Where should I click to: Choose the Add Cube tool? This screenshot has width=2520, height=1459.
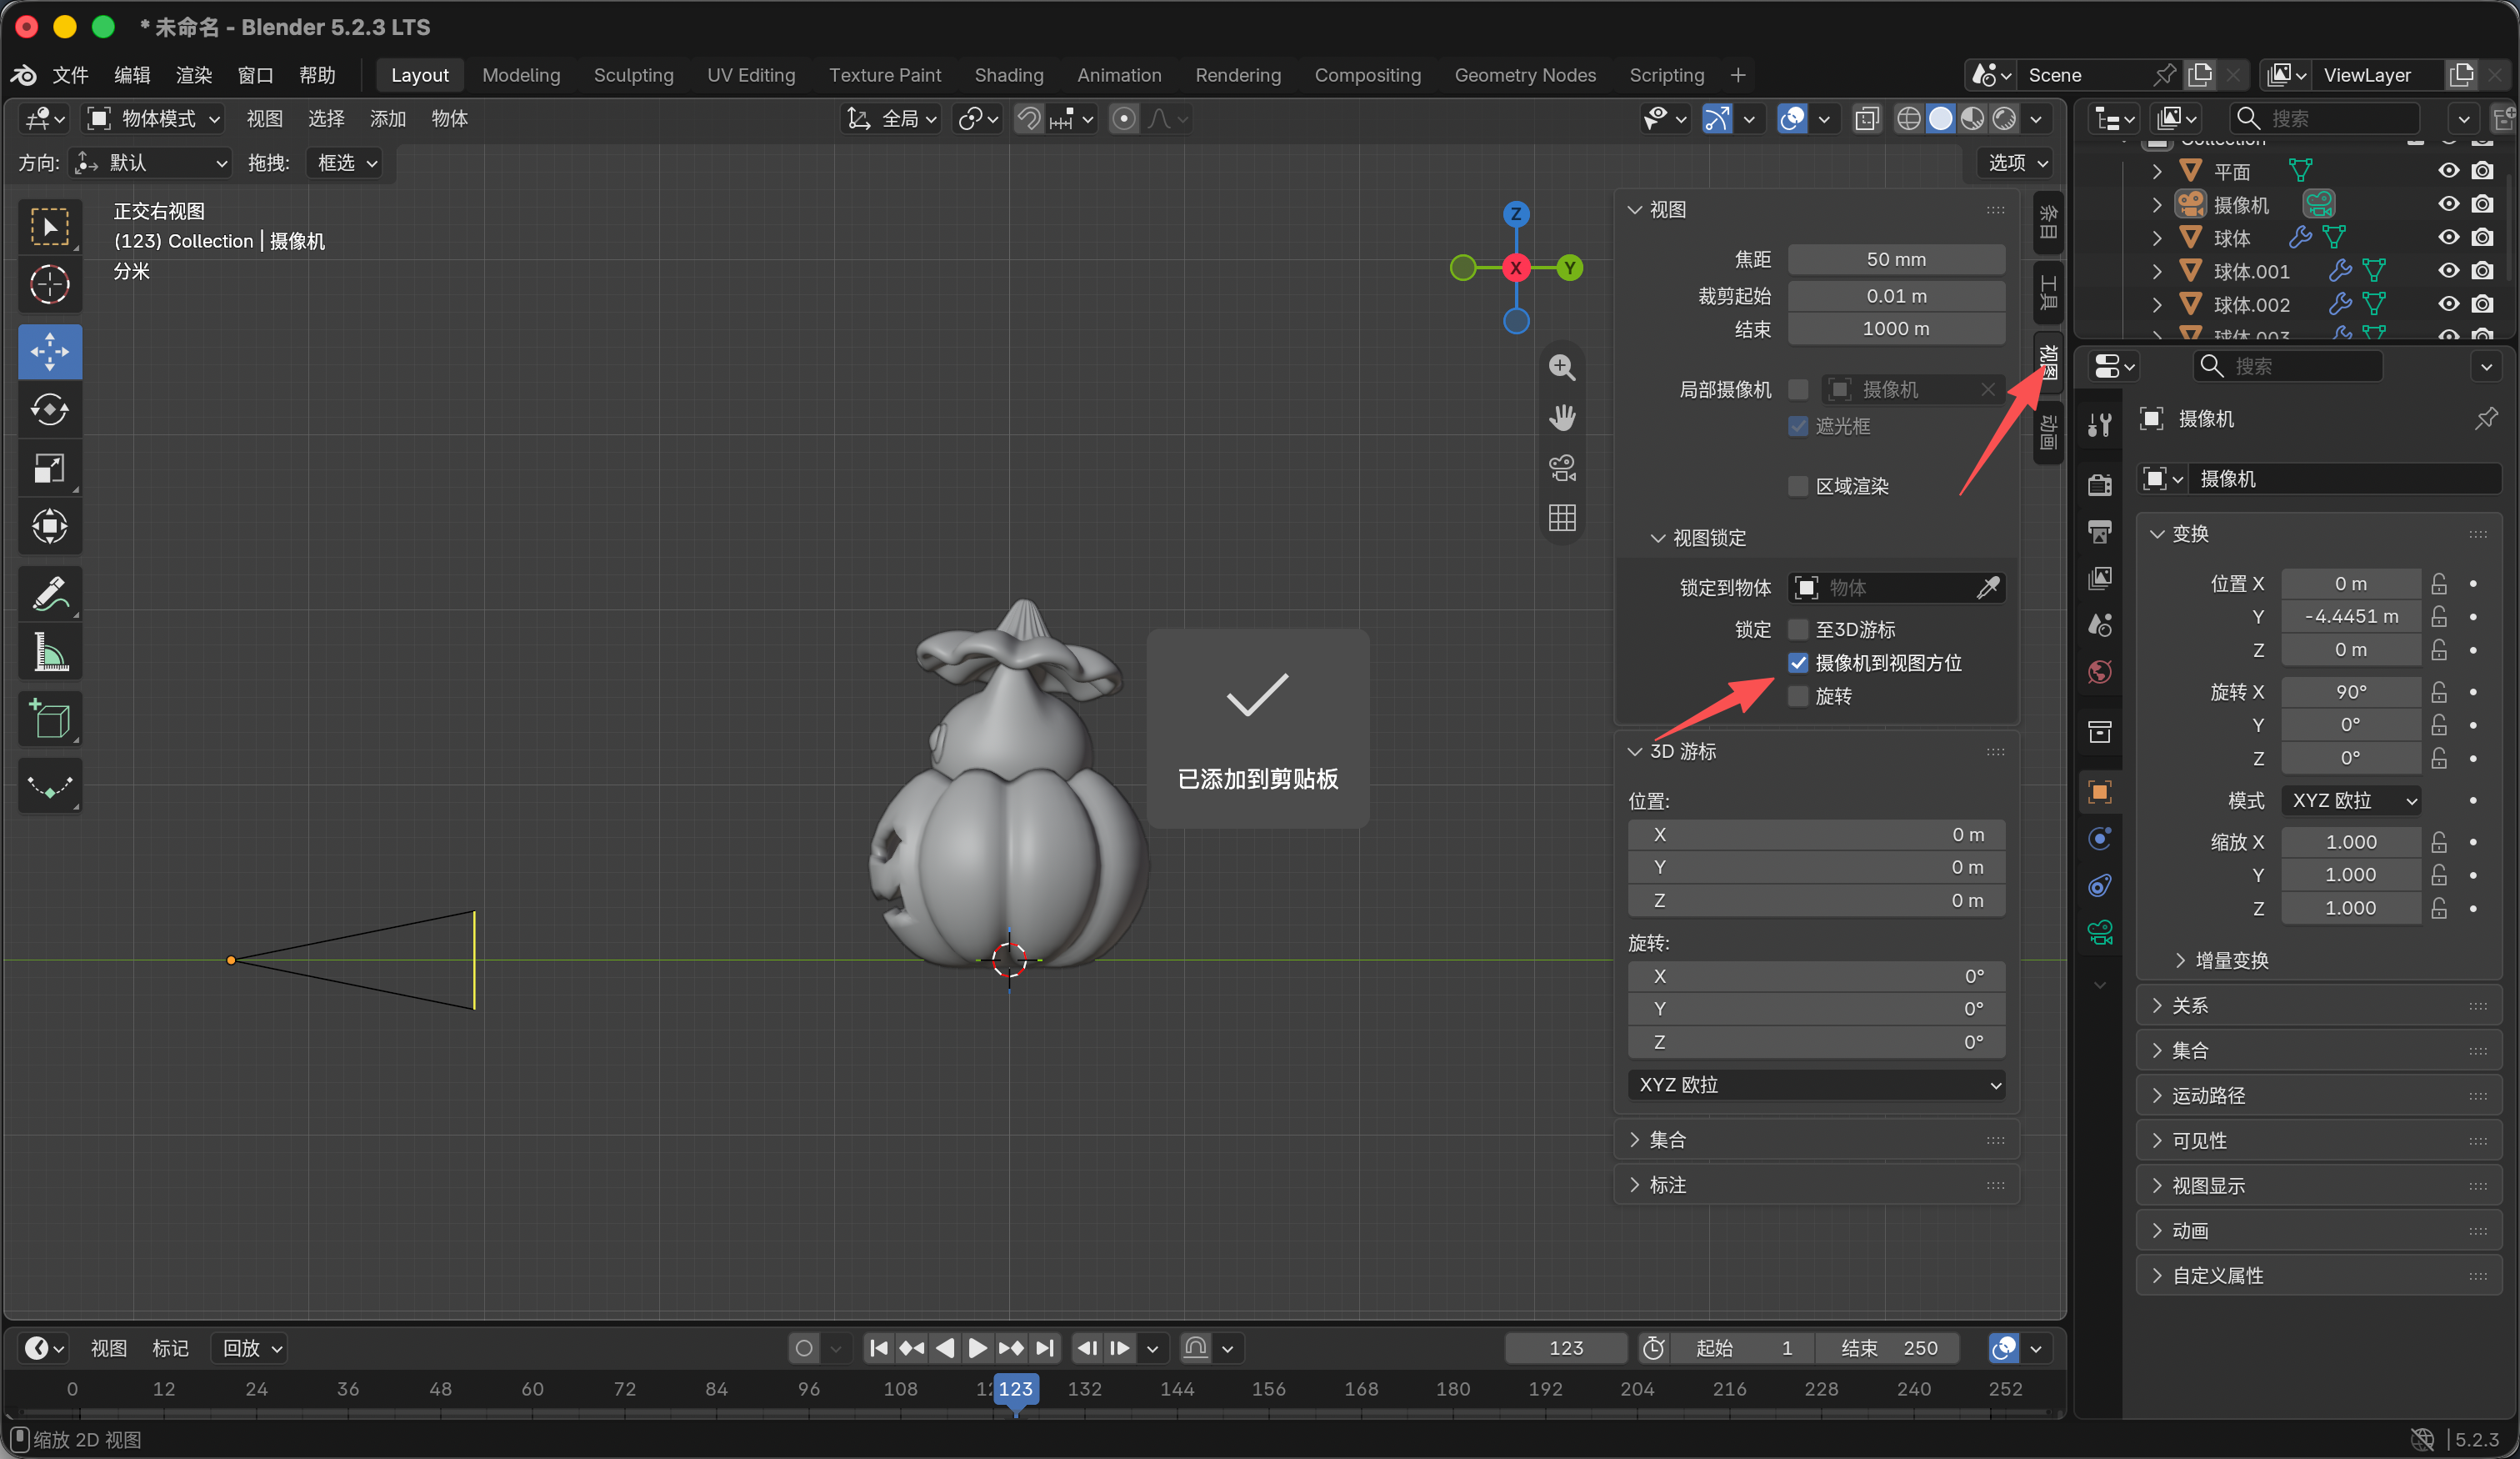click(x=49, y=719)
